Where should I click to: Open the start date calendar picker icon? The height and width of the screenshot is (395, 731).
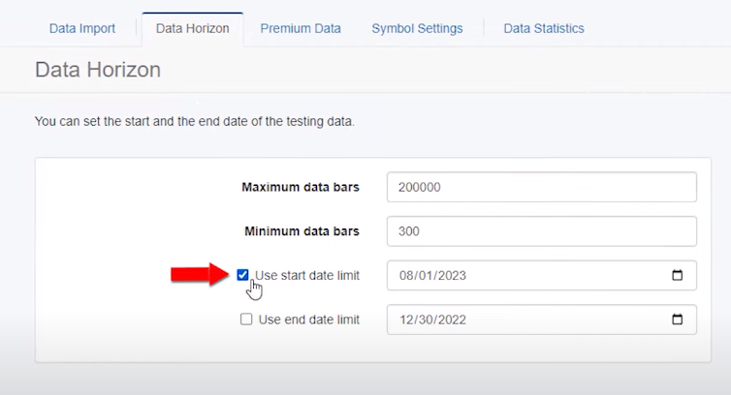[677, 276]
